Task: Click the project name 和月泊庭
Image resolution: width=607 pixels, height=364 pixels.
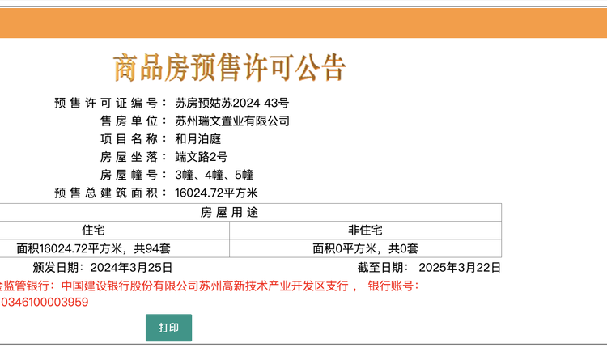Action: pos(197,139)
